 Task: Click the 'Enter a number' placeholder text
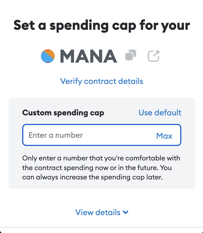coord(56,135)
